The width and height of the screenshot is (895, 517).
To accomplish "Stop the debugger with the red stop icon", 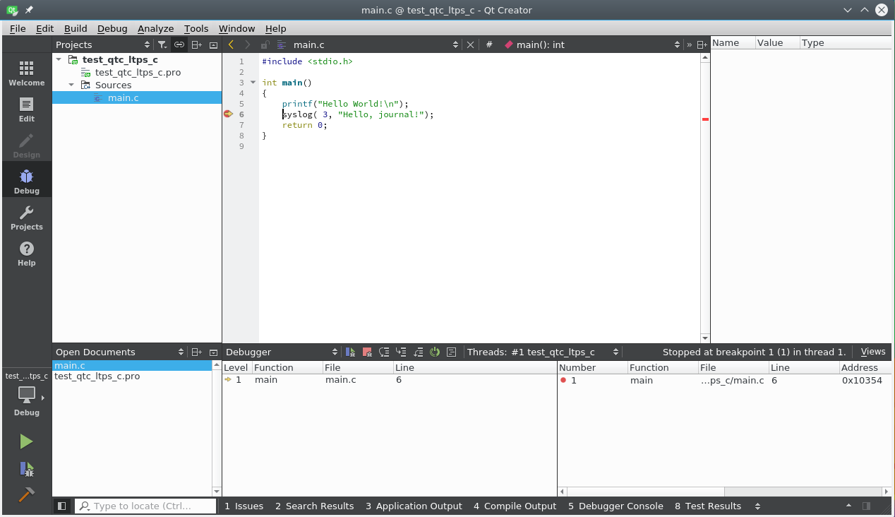I will (367, 352).
